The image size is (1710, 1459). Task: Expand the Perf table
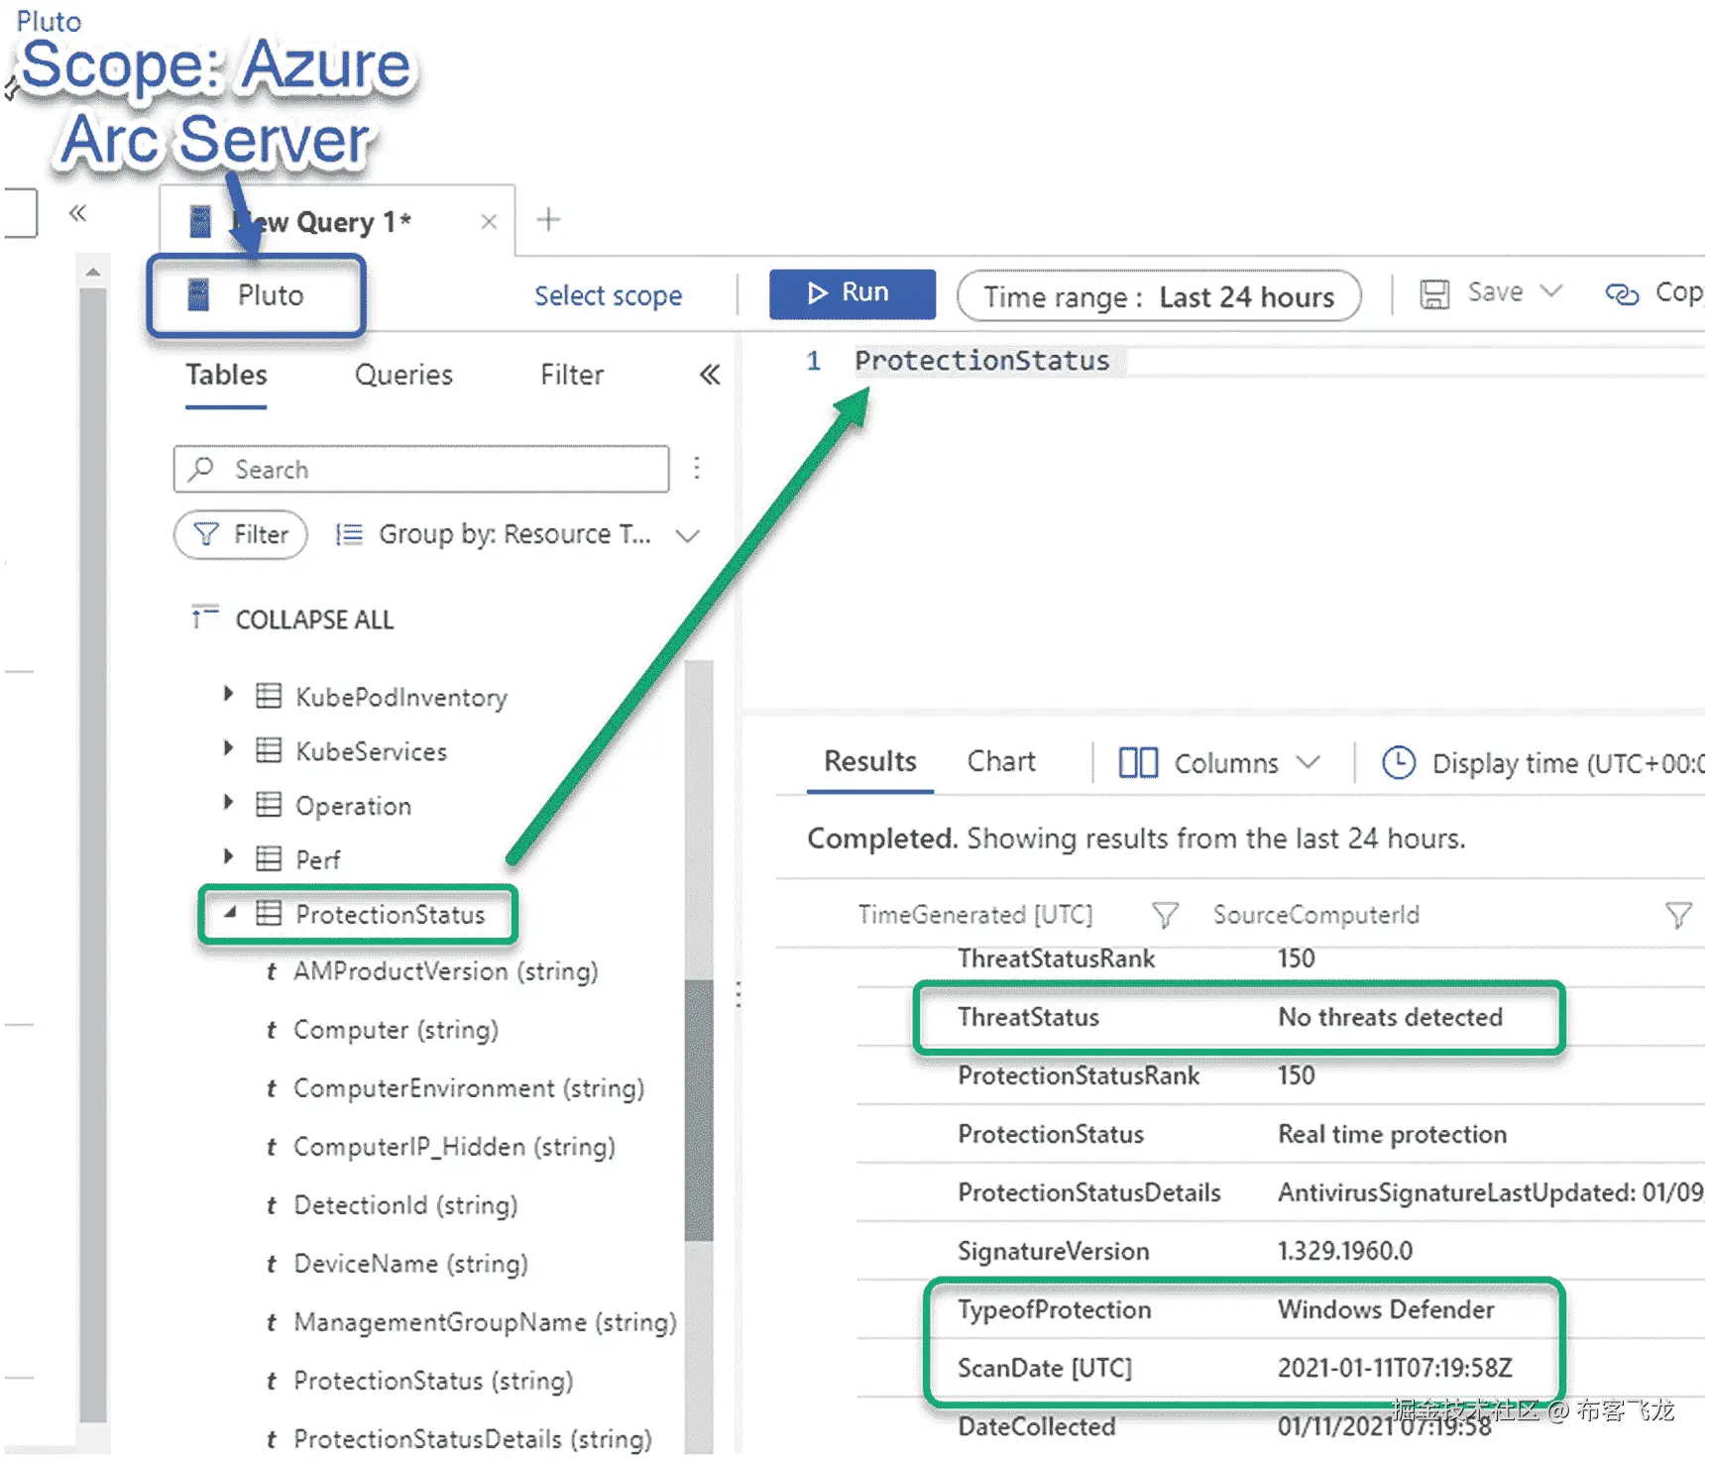228,855
